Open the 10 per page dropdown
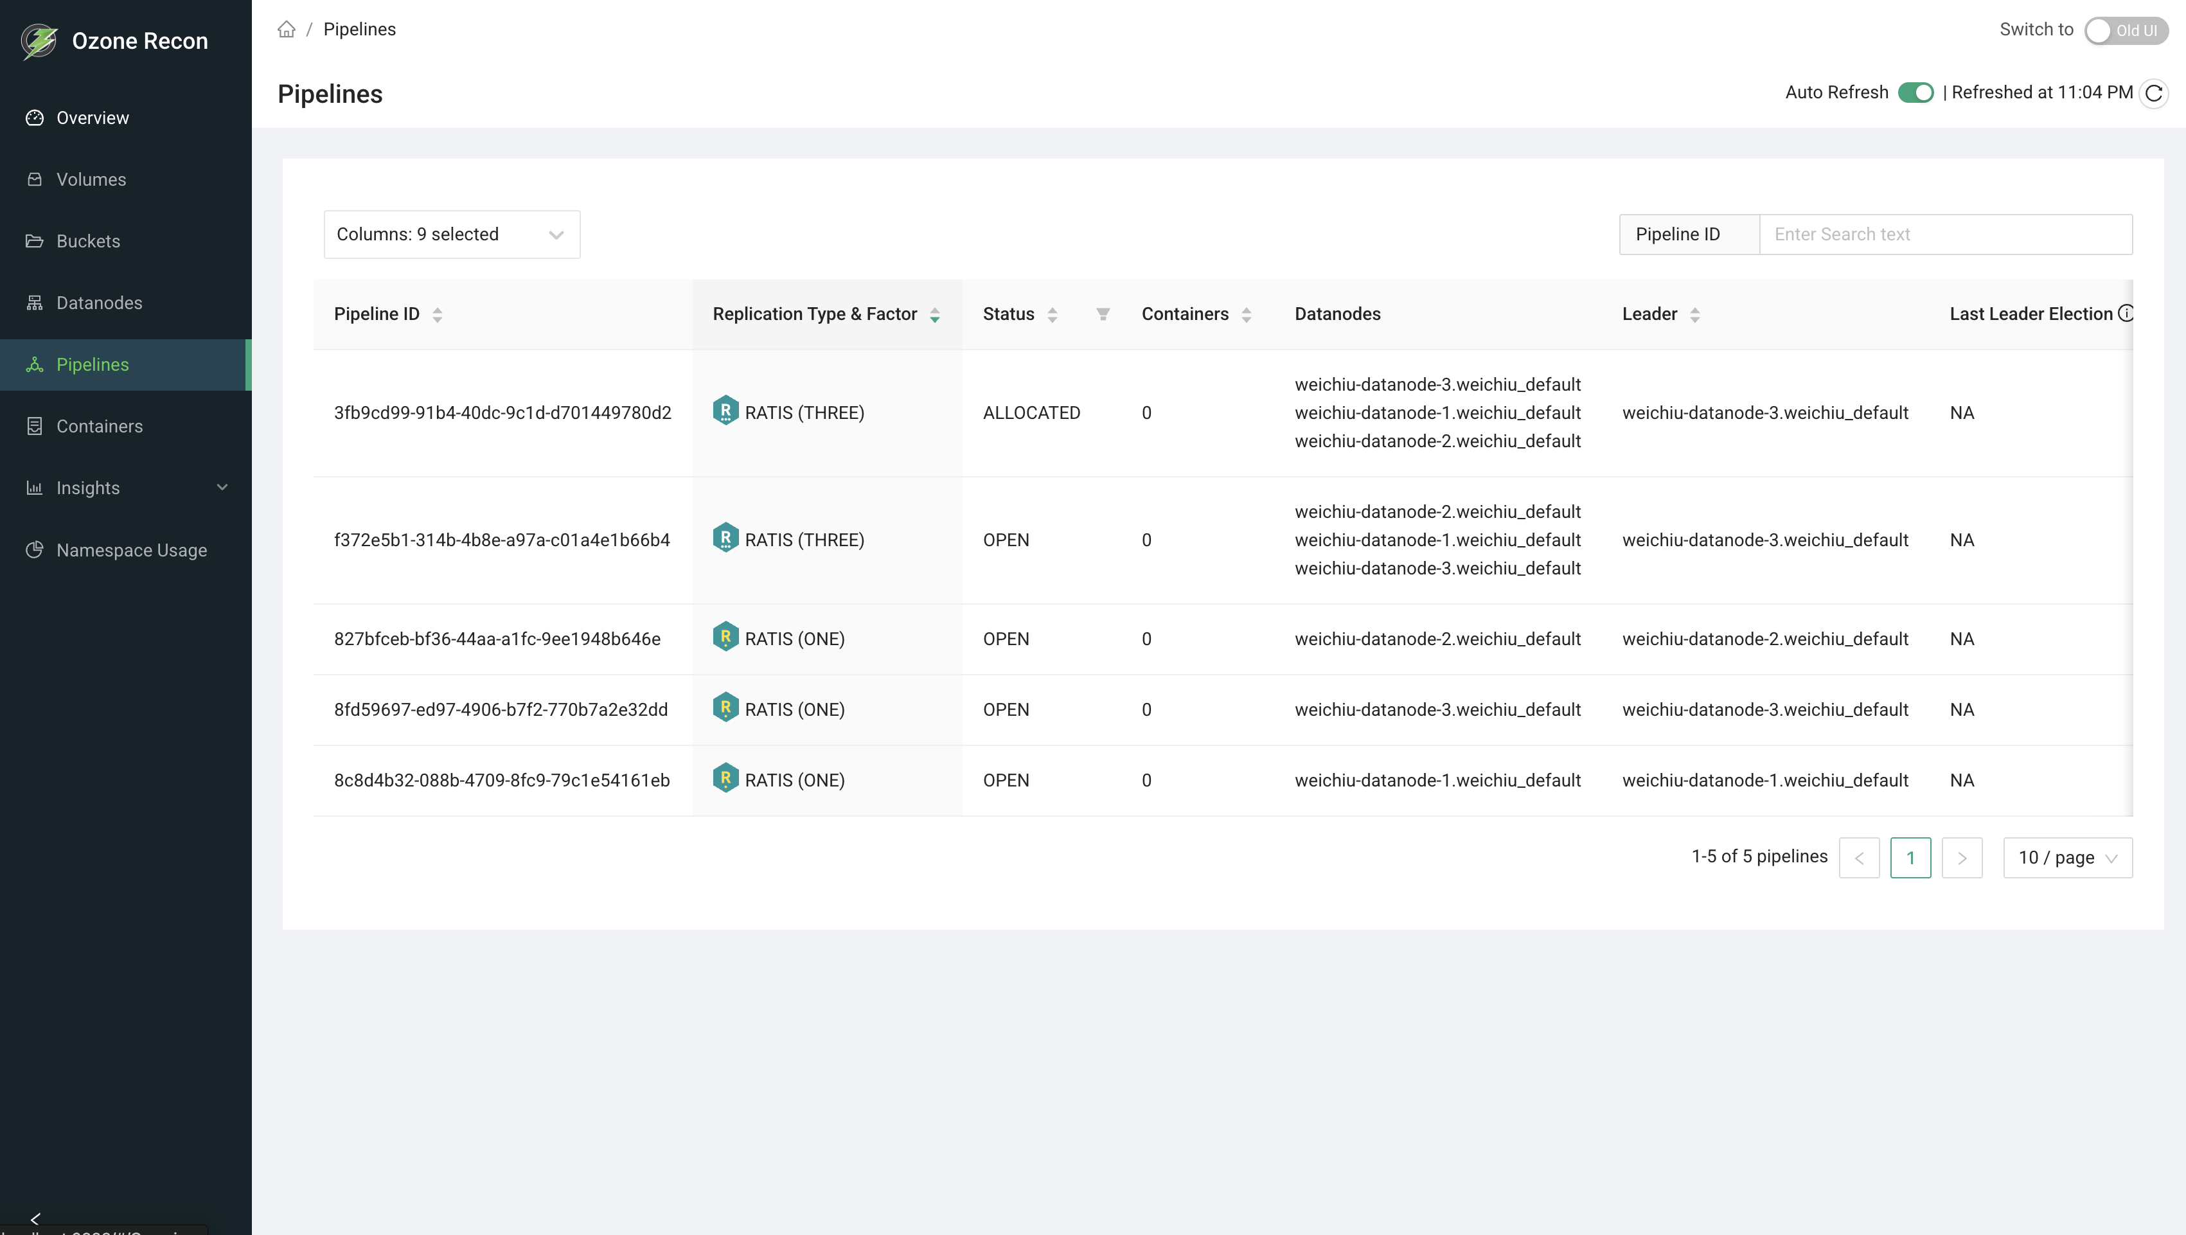 (x=2067, y=857)
